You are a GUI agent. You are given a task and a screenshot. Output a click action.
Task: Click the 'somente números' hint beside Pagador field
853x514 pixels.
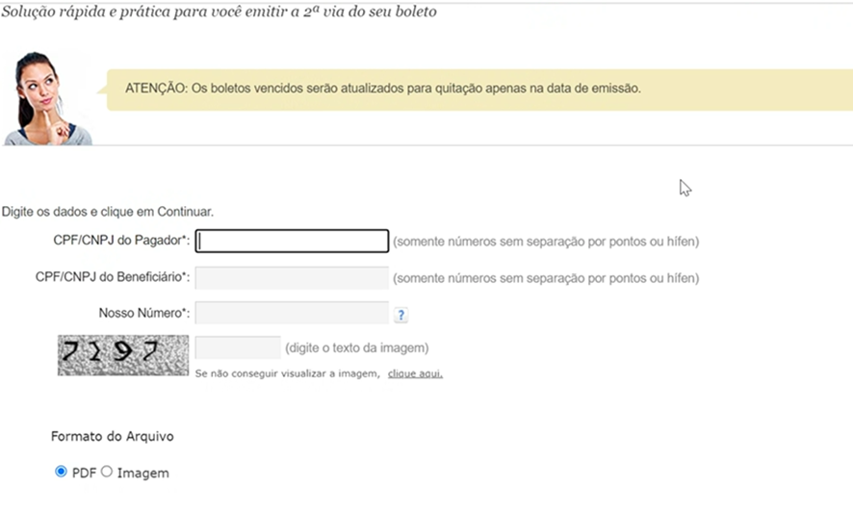[546, 242]
